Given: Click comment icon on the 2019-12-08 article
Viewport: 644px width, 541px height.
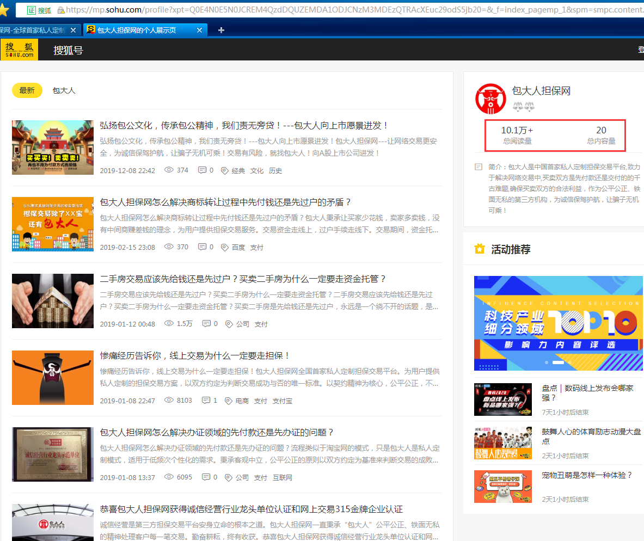Looking at the screenshot, I should [202, 170].
